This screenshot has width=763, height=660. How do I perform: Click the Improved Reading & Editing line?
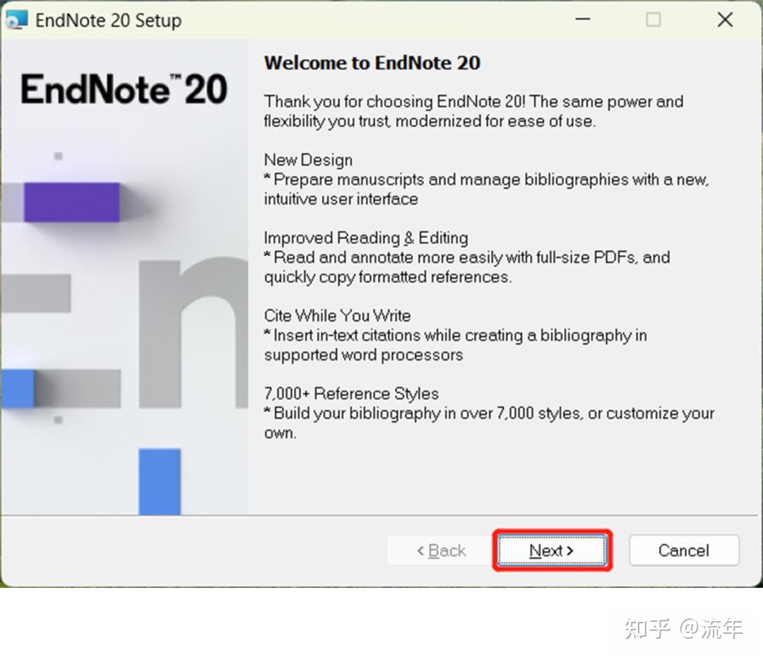coord(365,238)
